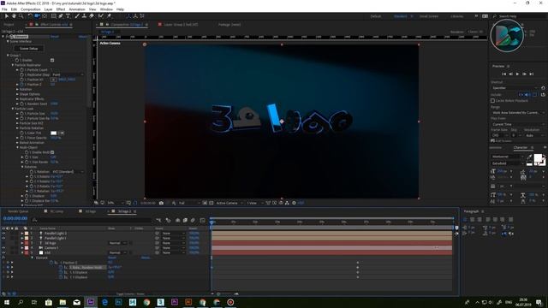Image resolution: width=548 pixels, height=308 pixels.
Task: Toggle the Enable Multi checkbox
Action: (x=52, y=152)
